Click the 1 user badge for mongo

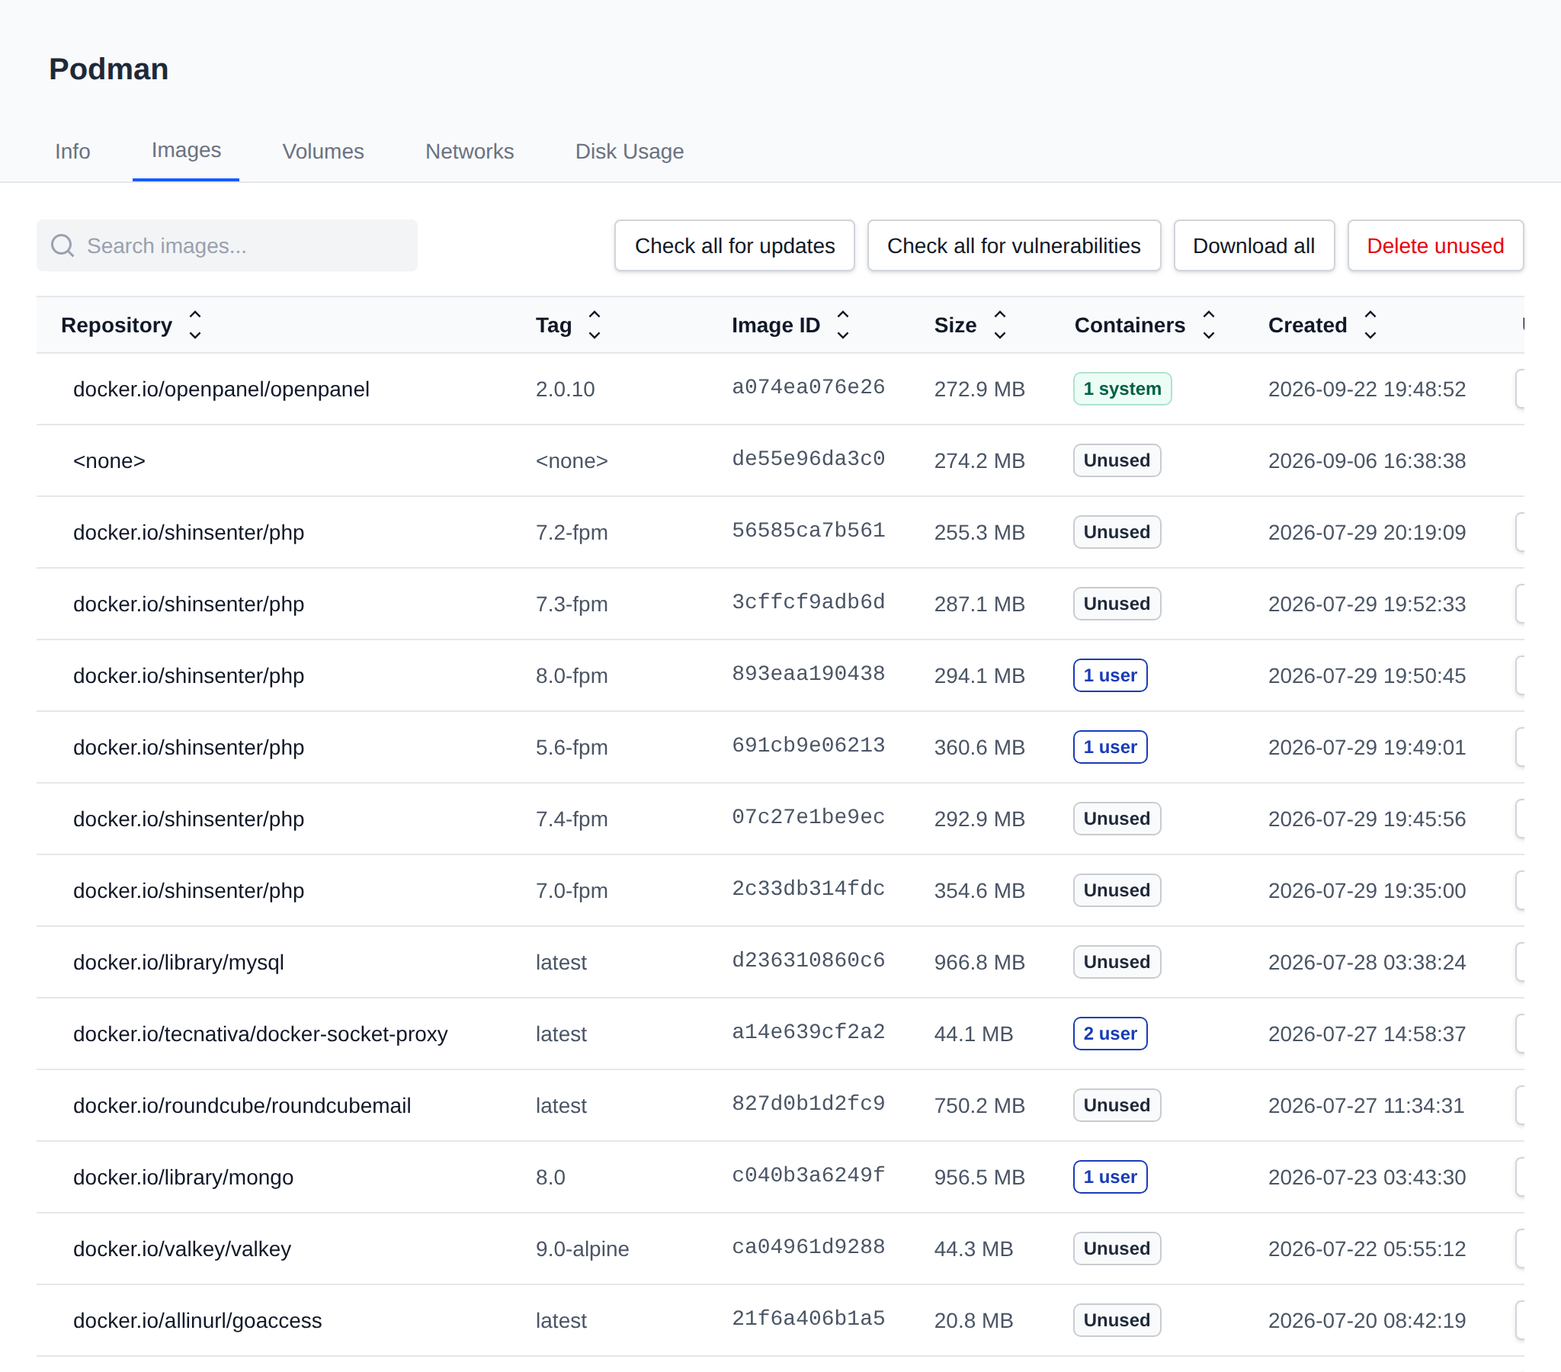[x=1110, y=1177]
